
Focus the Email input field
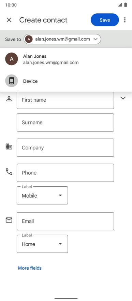click(65, 221)
